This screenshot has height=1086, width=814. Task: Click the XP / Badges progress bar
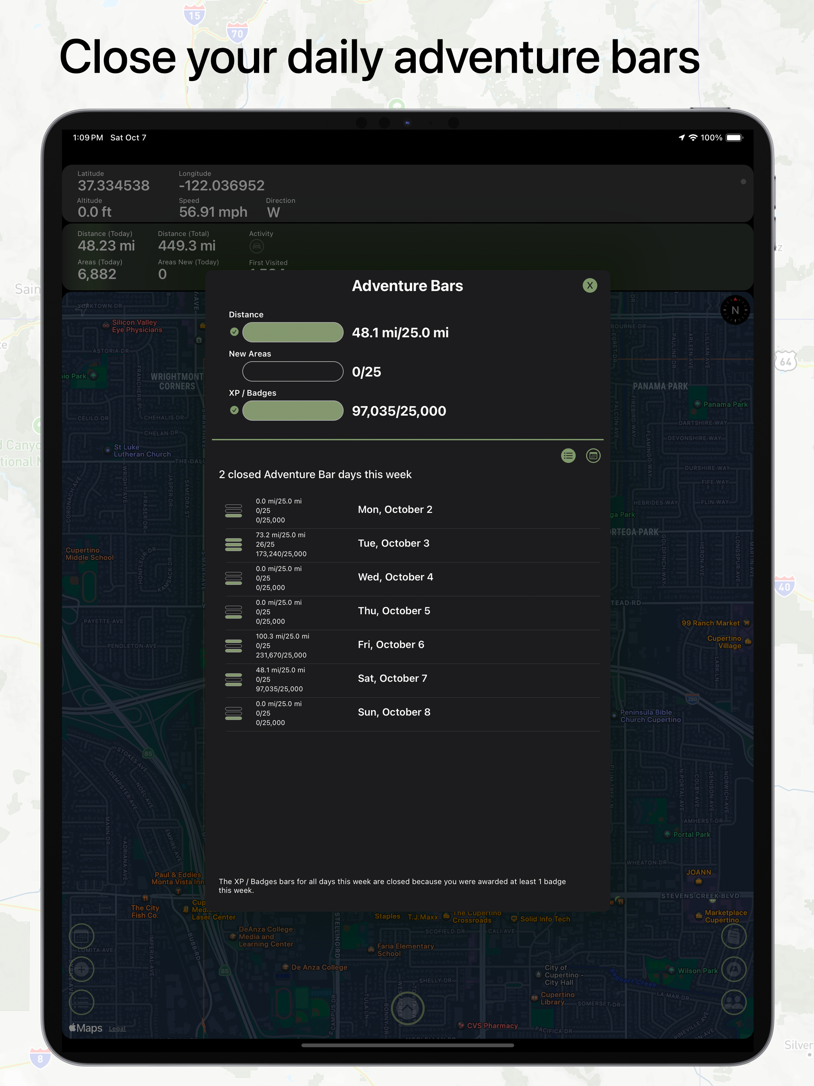coord(293,411)
